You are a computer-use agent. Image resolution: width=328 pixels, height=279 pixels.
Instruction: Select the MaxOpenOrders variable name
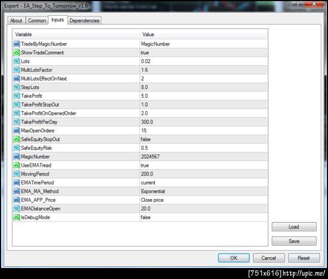(x=38, y=131)
